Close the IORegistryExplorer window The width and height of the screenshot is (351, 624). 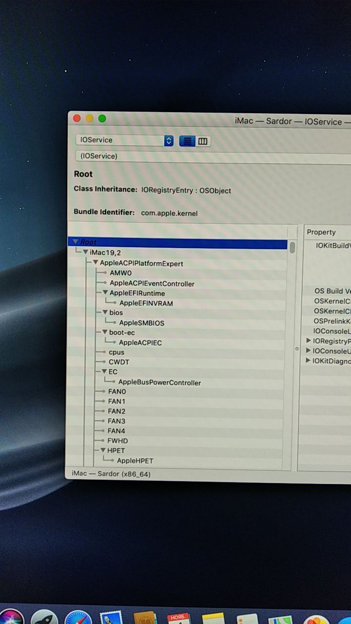pyautogui.click(x=77, y=118)
